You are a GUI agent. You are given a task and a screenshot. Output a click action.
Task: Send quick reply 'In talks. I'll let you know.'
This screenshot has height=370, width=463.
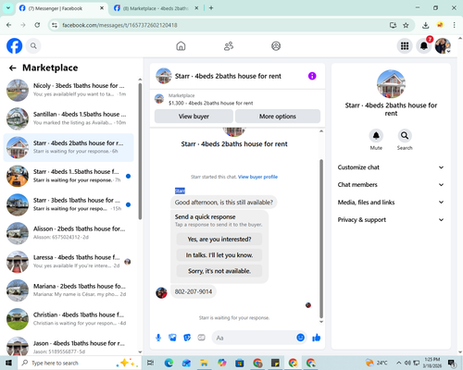tap(219, 255)
